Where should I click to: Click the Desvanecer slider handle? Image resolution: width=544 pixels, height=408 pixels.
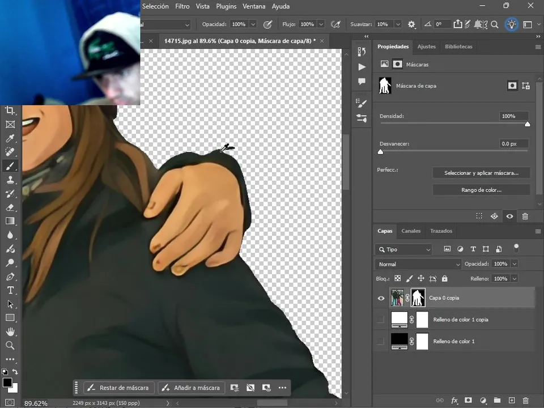381,152
